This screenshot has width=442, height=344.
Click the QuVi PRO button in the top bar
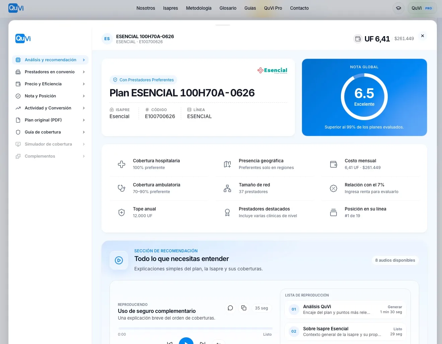[x=422, y=8]
